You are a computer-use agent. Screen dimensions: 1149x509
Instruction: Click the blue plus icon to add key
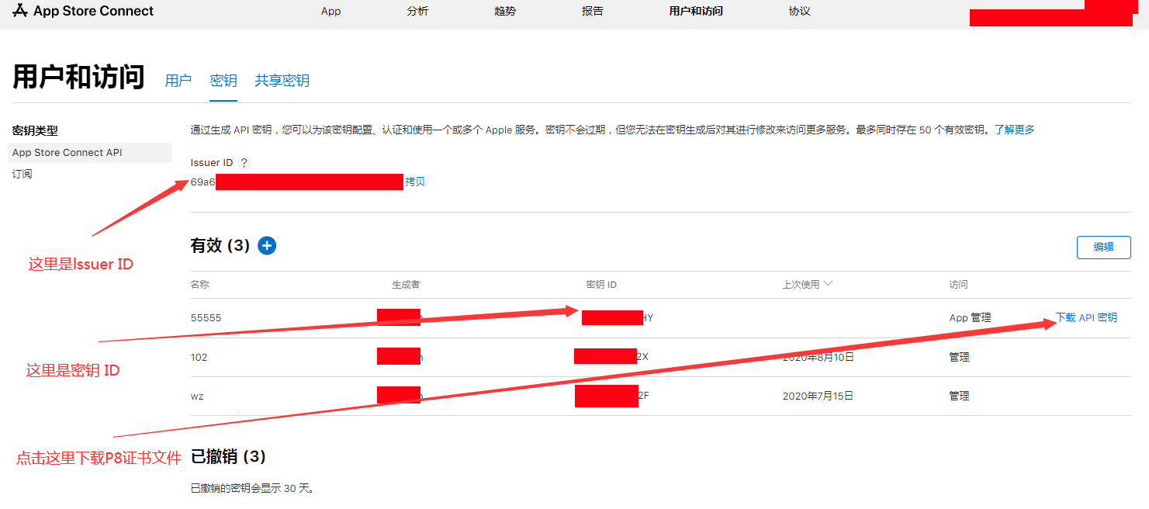tap(267, 246)
